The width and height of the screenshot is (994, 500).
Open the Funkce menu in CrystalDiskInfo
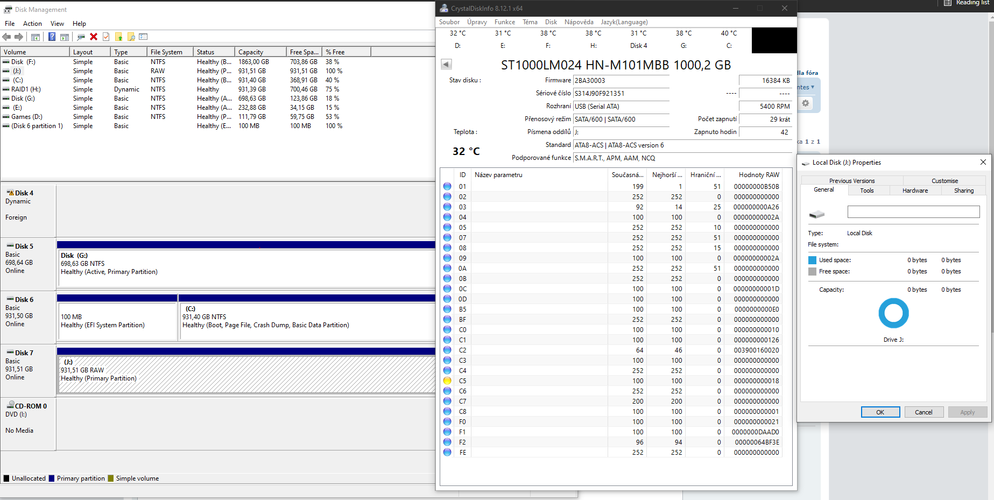pyautogui.click(x=505, y=22)
